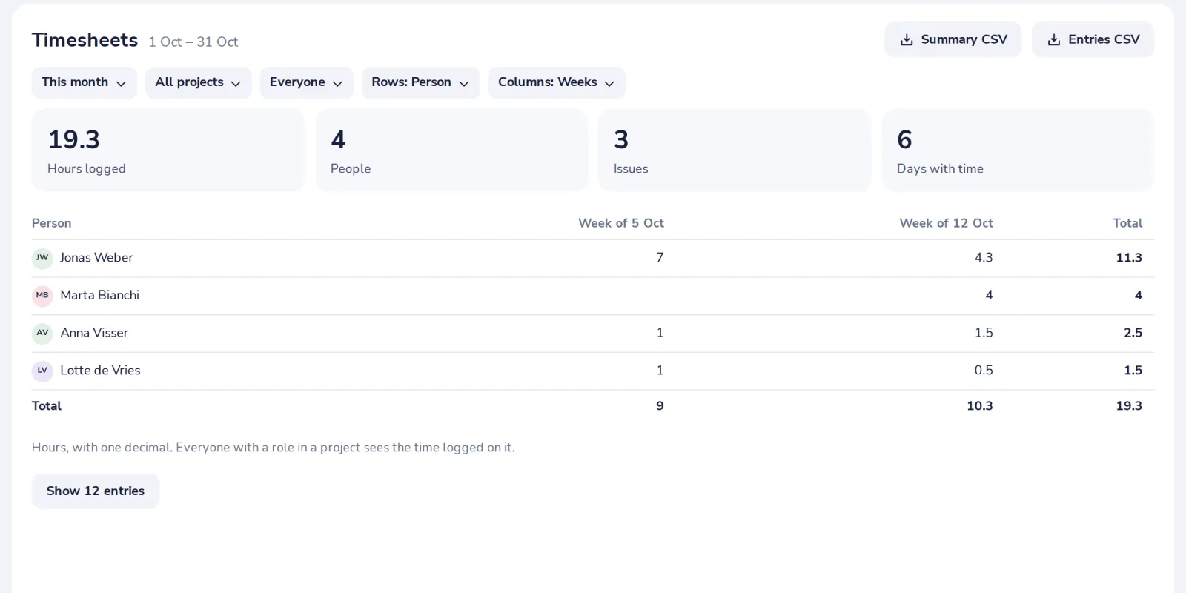Click the 1 Oct – 31 Oct date range text
Image resolution: width=1186 pixels, height=593 pixels.
tap(193, 42)
